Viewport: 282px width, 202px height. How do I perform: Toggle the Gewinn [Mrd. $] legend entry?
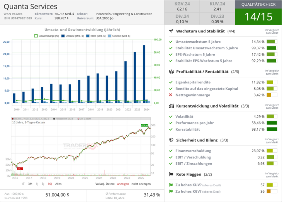point(119,36)
